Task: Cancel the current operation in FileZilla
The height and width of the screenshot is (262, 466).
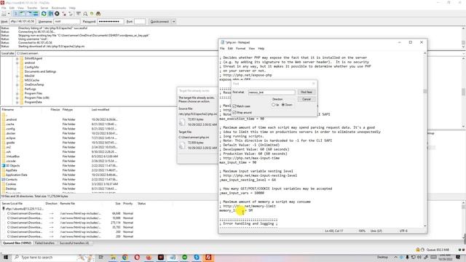Action: tap(57, 14)
